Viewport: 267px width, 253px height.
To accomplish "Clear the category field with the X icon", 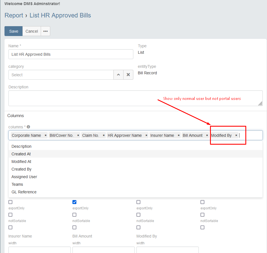I will 128,75.
